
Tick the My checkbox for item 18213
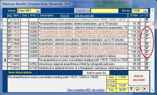pyautogui.click(x=9, y=64)
